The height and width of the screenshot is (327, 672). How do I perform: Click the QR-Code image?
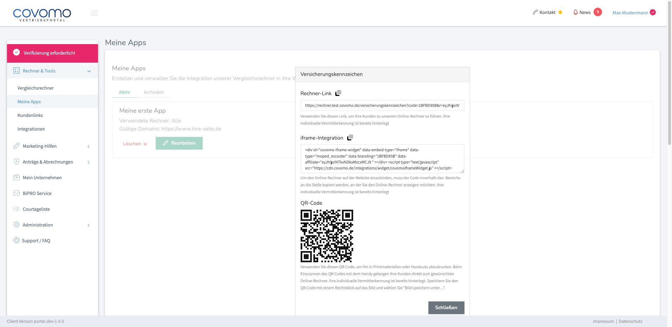[327, 236]
